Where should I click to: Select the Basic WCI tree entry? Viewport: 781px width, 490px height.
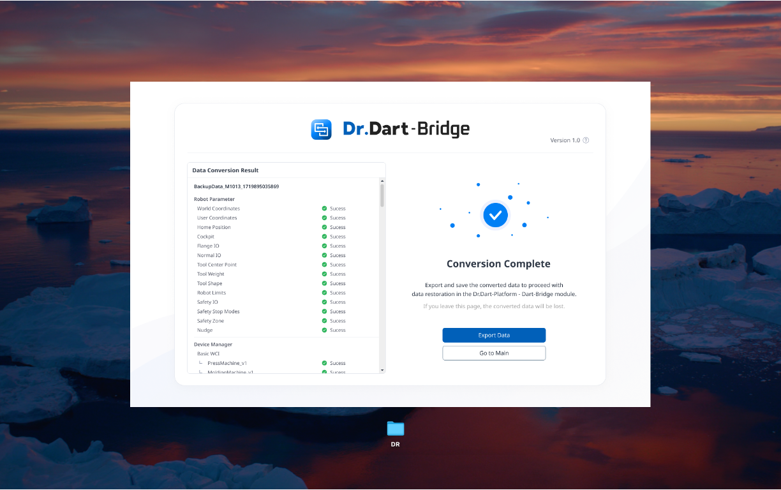pos(208,353)
